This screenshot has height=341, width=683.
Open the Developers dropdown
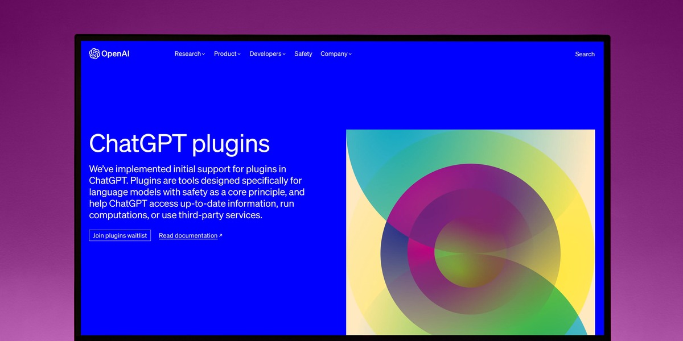(268, 54)
